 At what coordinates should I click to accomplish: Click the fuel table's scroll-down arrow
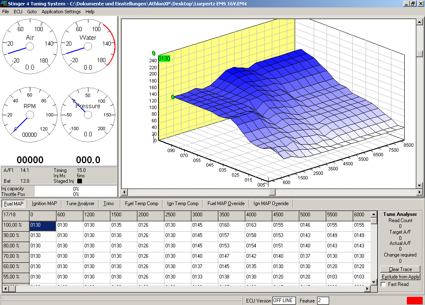point(374,282)
